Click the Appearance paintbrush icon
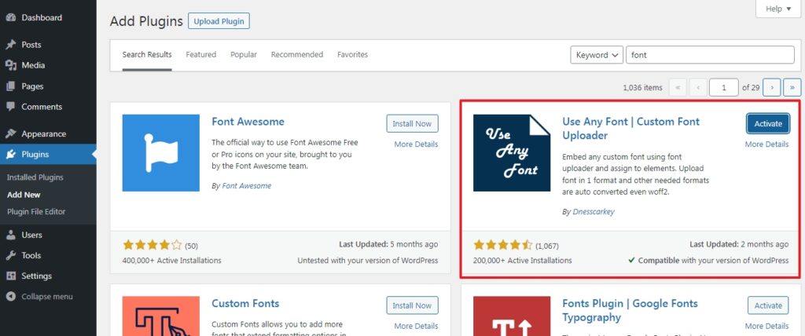805x336 pixels. tap(11, 134)
